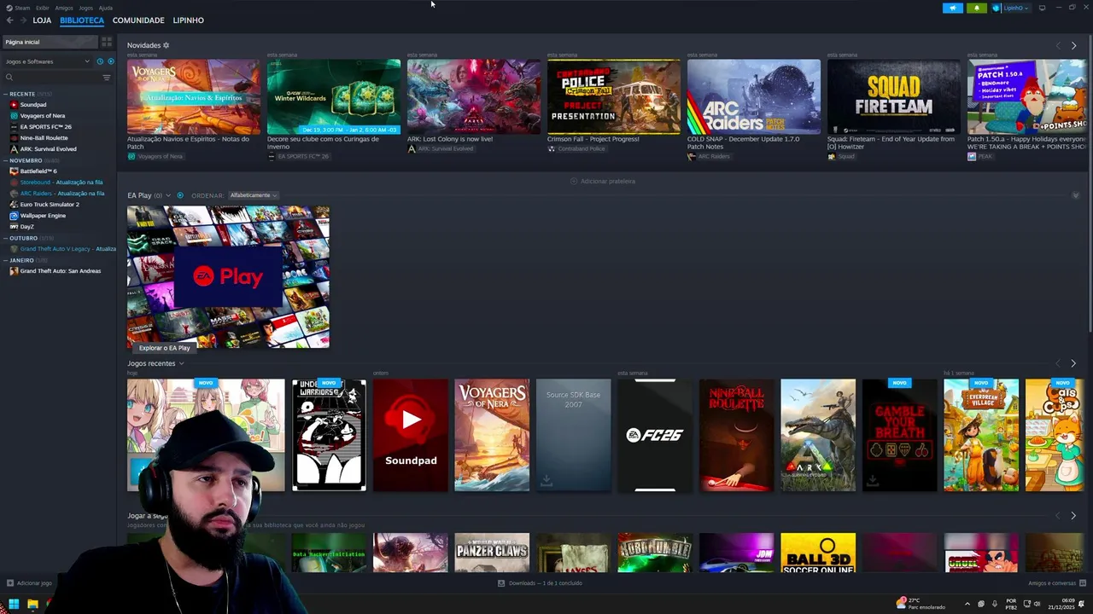The height and width of the screenshot is (614, 1093).
Task: Open the green notifications bell
Action: coord(977,8)
